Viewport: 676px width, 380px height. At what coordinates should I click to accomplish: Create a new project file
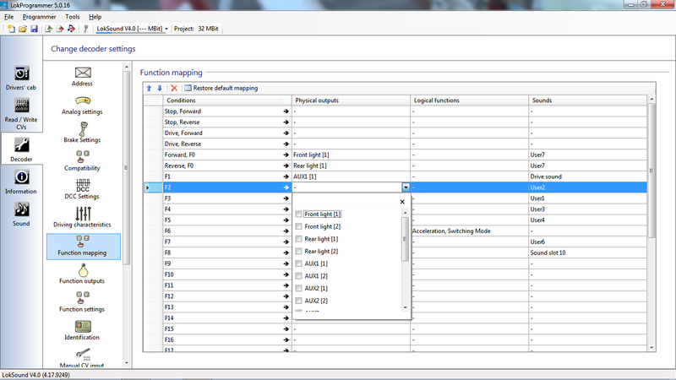[11, 29]
